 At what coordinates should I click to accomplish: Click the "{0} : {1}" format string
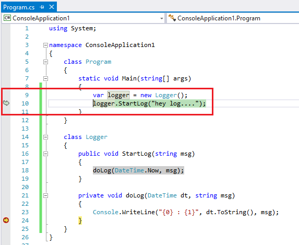coord(178,212)
